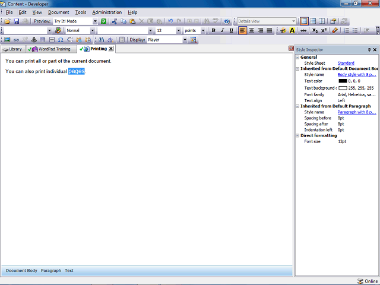Click the black text color swatch
The width and height of the screenshot is (380, 285).
point(343,81)
